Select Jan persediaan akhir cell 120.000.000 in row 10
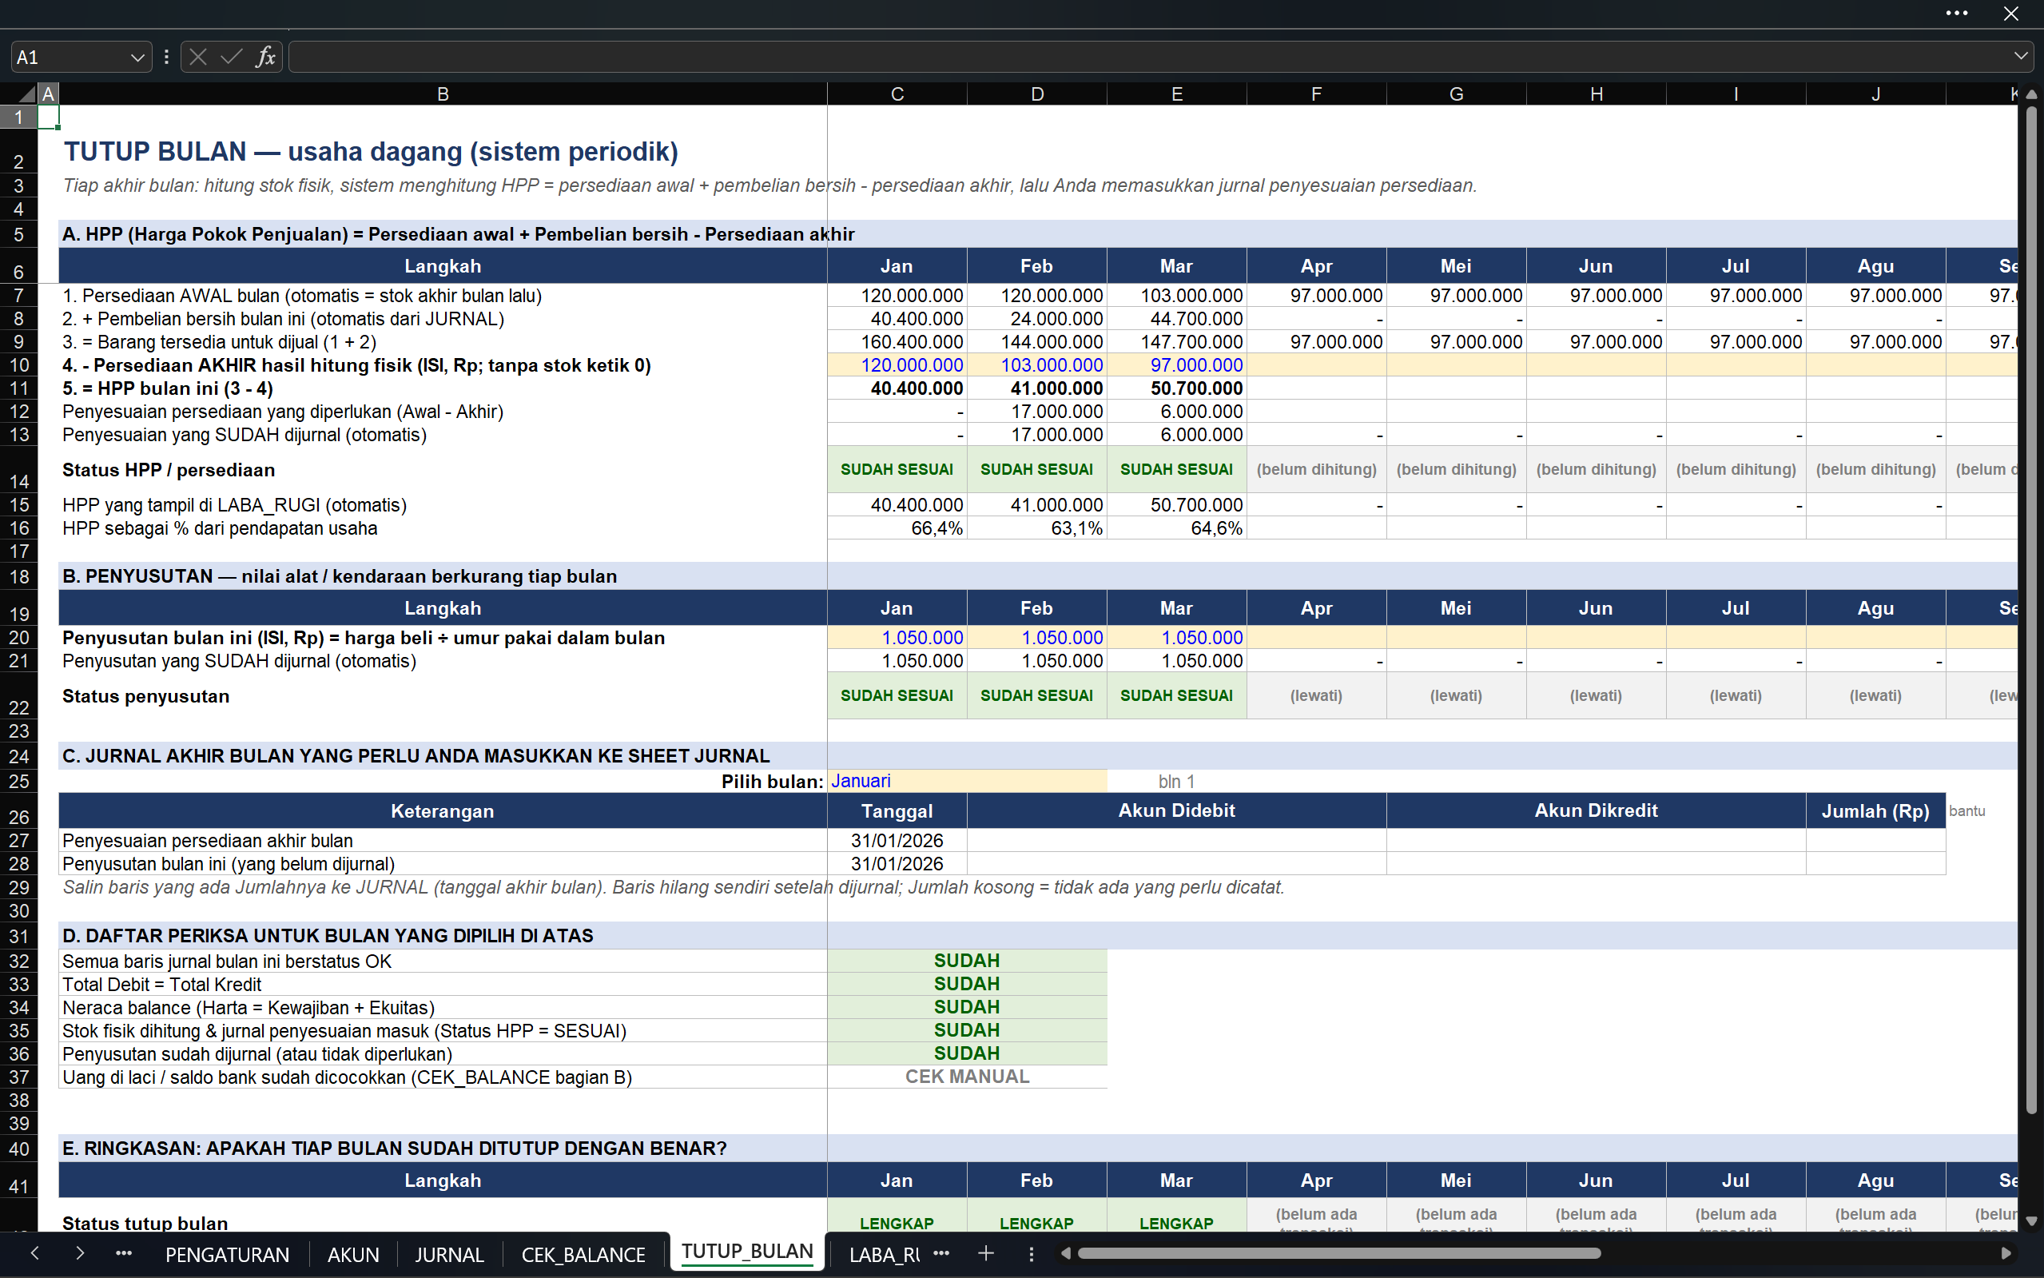This screenshot has width=2044, height=1278. point(897,365)
